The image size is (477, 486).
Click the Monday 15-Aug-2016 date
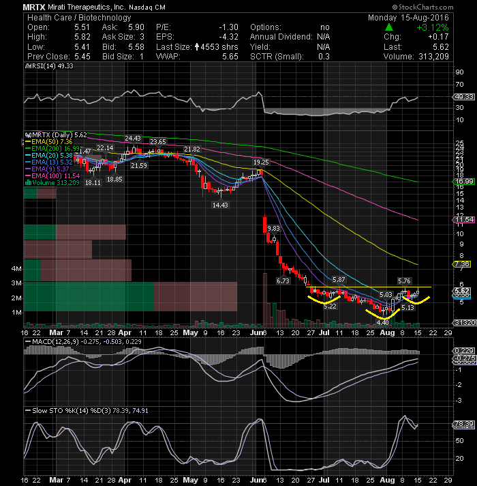pos(408,18)
